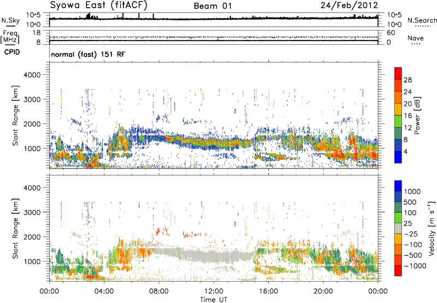Viewport: 437px width, 303px height.
Task: Select the '18' frequency axis tick
Action: (x=37, y=33)
